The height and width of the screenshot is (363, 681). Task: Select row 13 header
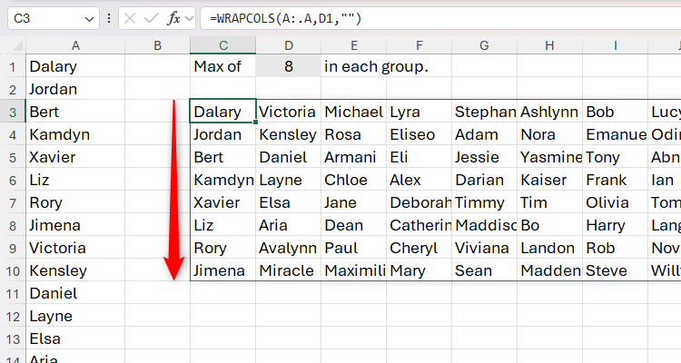point(13,338)
